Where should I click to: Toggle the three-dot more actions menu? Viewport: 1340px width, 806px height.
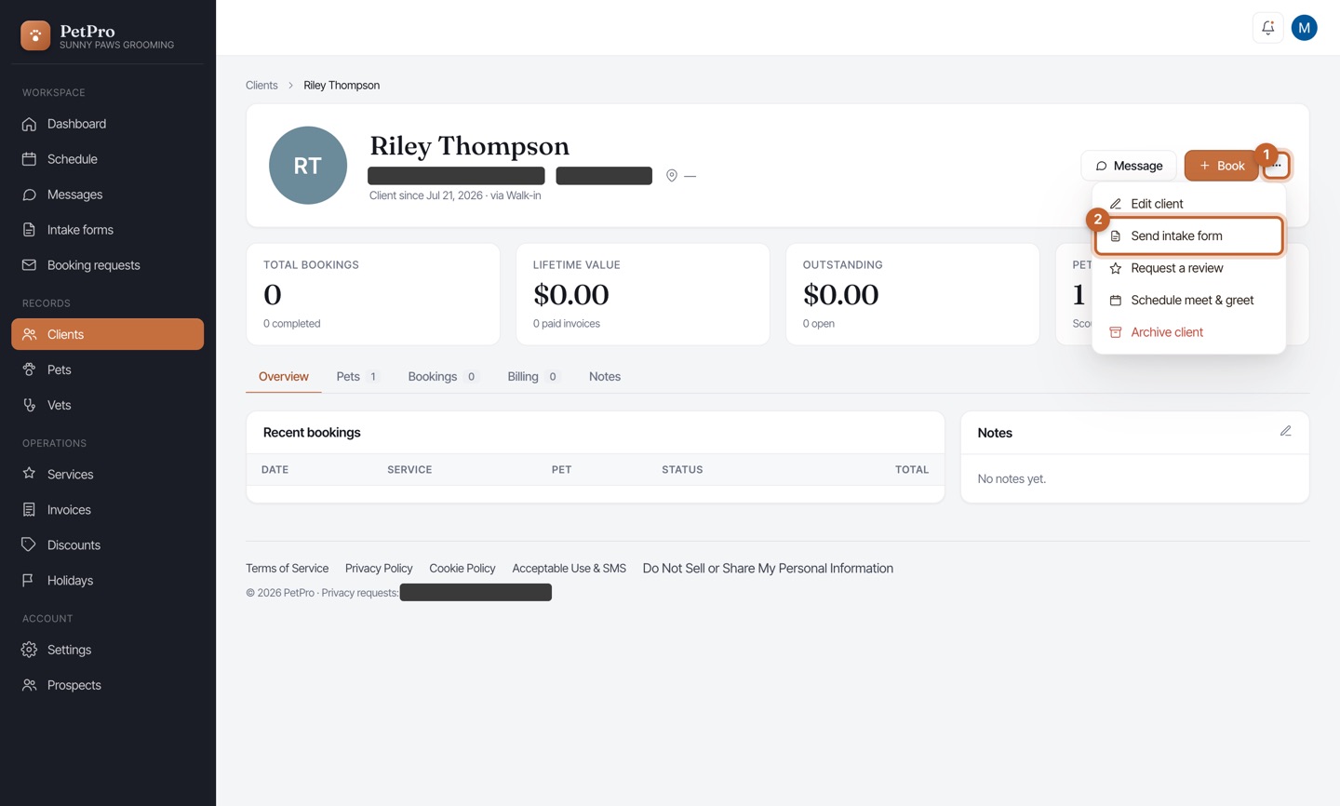(1277, 166)
